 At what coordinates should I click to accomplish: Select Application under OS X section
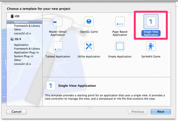[21, 45]
